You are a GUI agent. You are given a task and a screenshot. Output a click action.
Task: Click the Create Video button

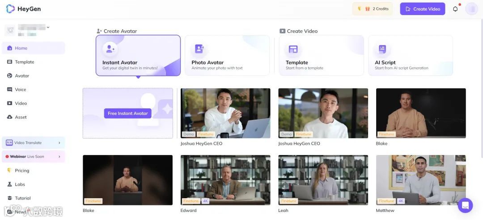(x=422, y=9)
